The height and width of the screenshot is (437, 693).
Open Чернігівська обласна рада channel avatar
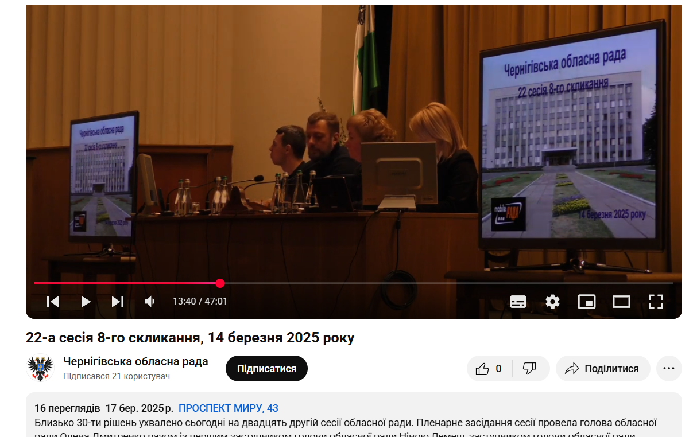pos(40,369)
